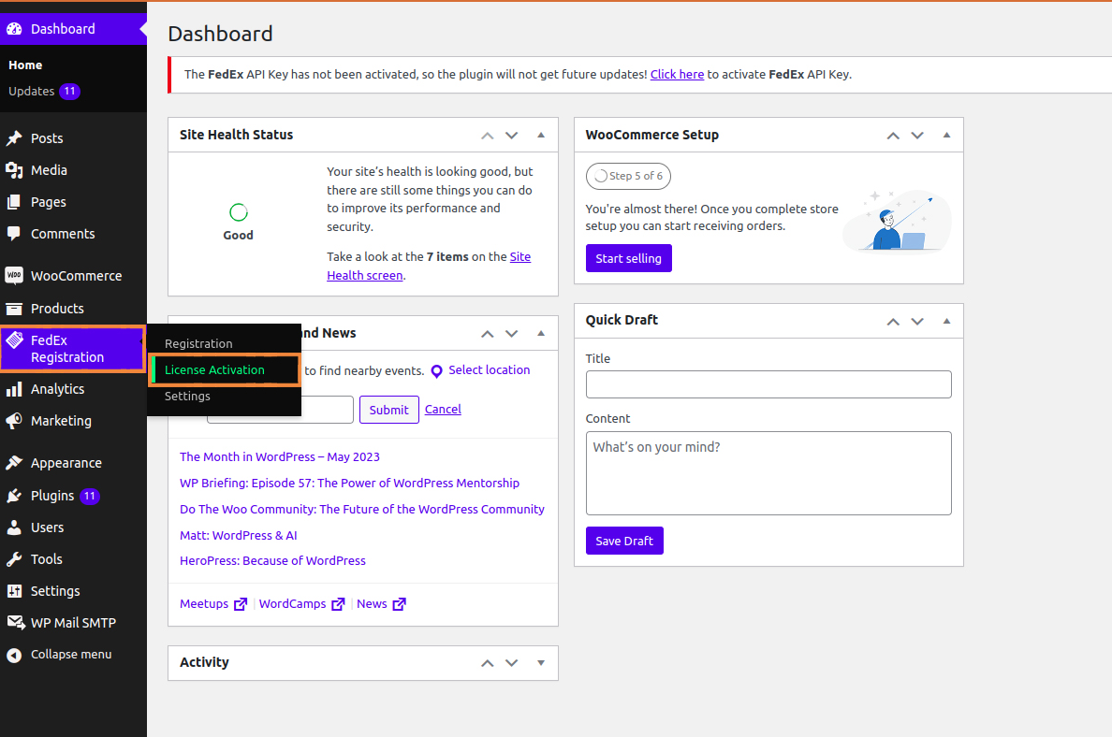
Task: Move Site Health Status panel up
Action: pyautogui.click(x=488, y=136)
